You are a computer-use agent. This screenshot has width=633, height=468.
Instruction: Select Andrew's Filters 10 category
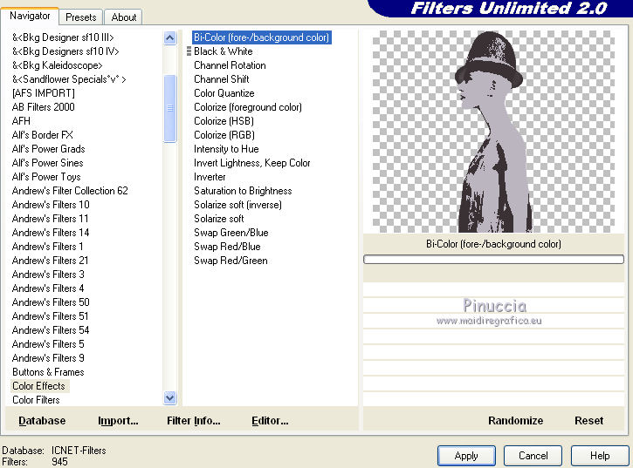coord(51,205)
